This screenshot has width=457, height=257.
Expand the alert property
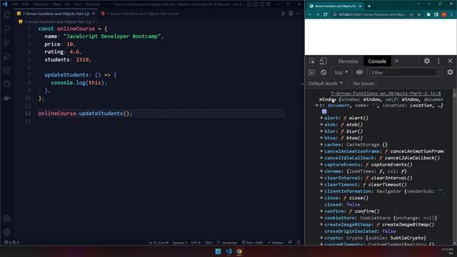(x=322, y=118)
